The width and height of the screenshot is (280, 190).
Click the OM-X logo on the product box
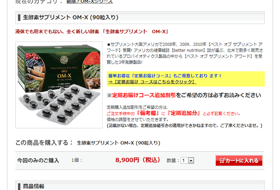click(x=64, y=76)
